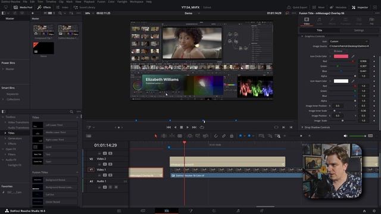
Task: Click the Image Source path field
Action: [349, 46]
